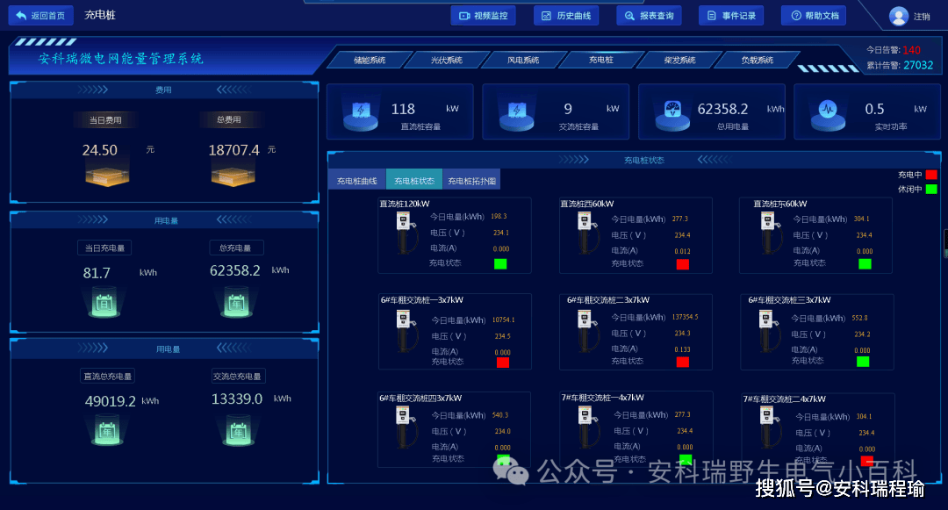Switch to the 充电桩曲线 tab
This screenshot has height=510, width=948.
pyautogui.click(x=356, y=181)
